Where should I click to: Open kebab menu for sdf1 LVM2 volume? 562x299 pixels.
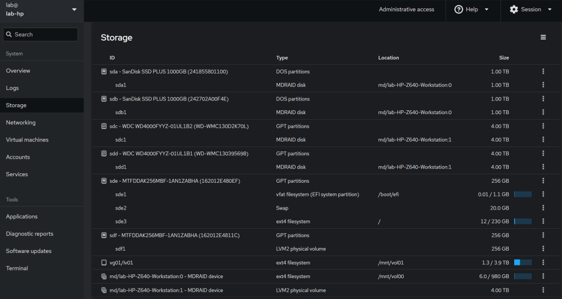pyautogui.click(x=543, y=249)
